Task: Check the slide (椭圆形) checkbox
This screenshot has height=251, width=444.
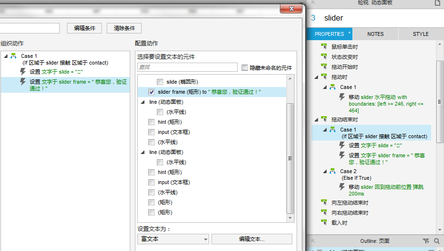Action: click(x=160, y=82)
